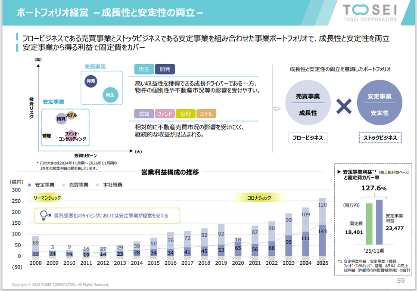
Task: Click the フロービジネス dashed label box
Action: click(x=308, y=138)
